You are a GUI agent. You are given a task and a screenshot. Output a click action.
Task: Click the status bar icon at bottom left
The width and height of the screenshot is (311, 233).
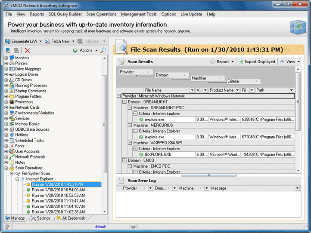pos(7,227)
